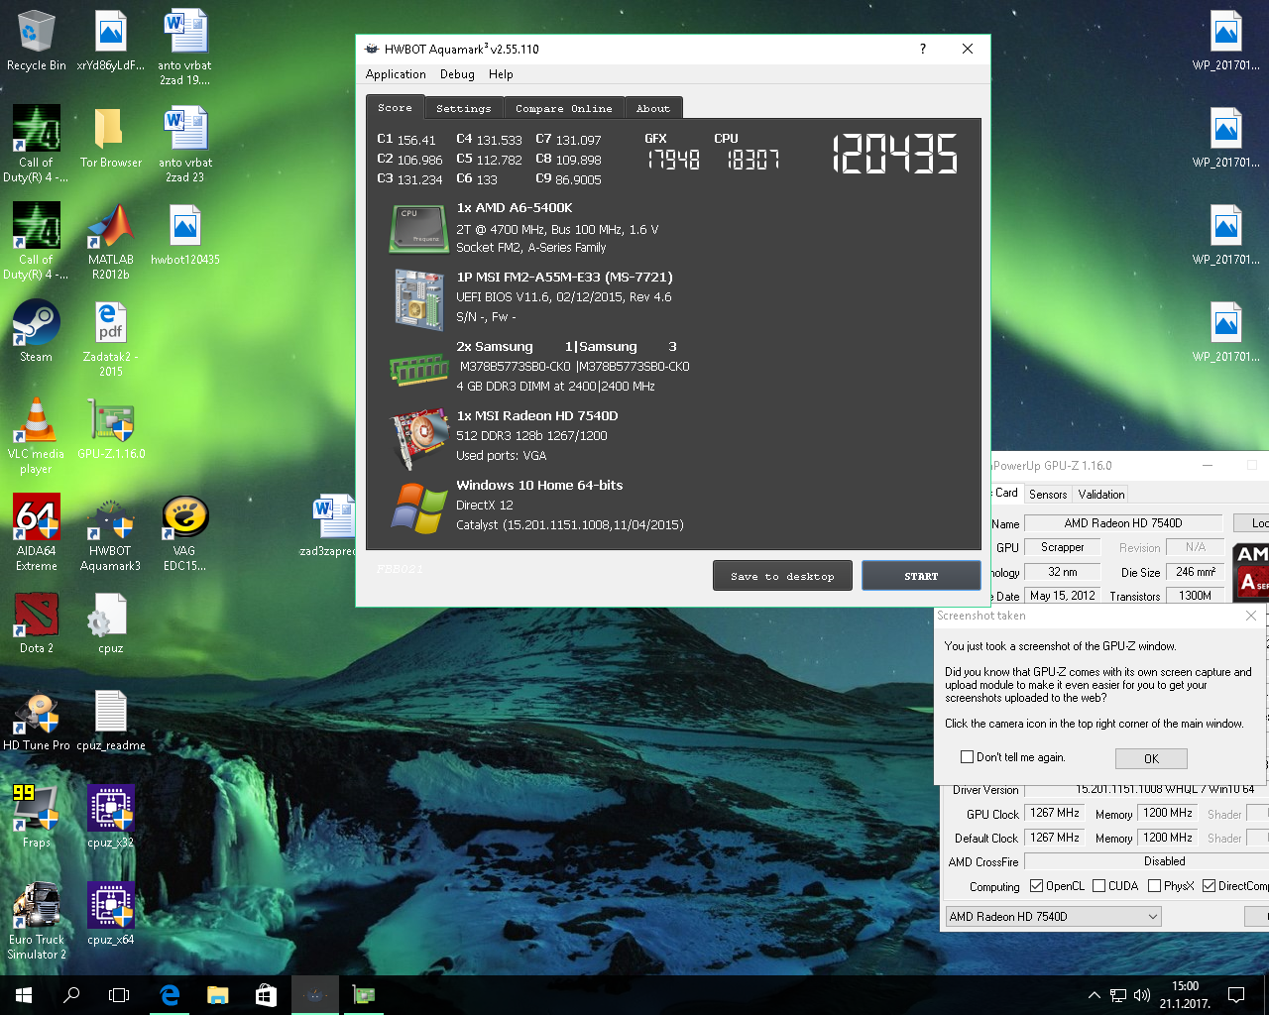
Task: Open Microsoft Edge from taskbar
Action: click(170, 995)
